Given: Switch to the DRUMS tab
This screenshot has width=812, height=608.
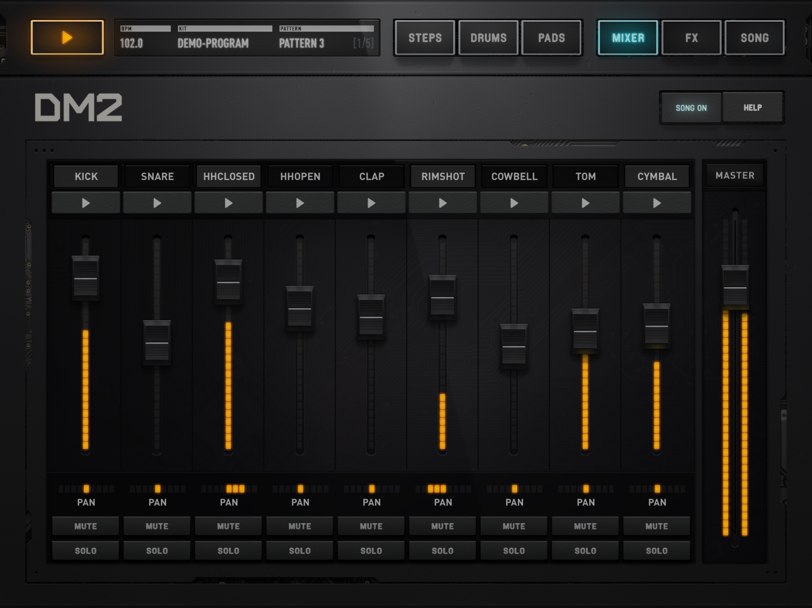Looking at the screenshot, I should 488,38.
